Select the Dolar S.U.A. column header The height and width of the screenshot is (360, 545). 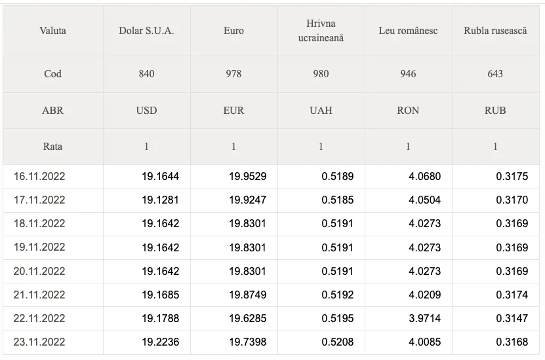tap(147, 31)
